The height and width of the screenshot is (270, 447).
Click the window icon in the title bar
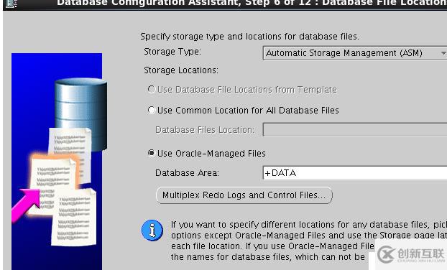(x=11, y=4)
